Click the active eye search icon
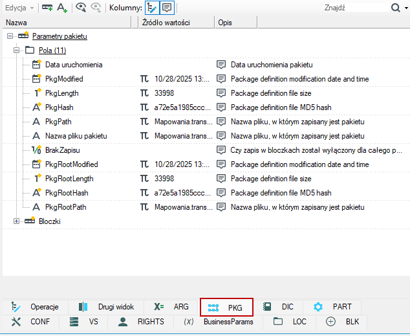The width and height of the screenshot is (410, 336). pos(81,8)
